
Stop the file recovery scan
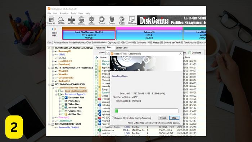coord(174,118)
